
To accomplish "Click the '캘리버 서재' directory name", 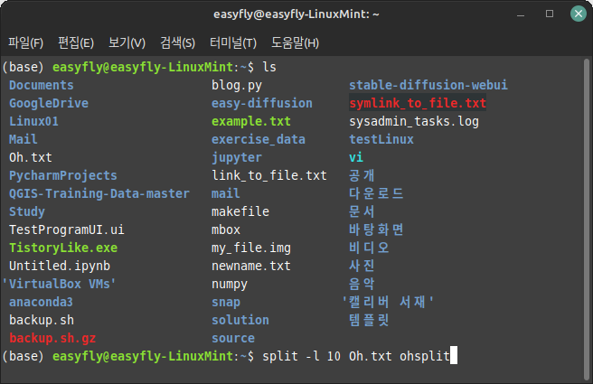I will pyautogui.click(x=388, y=302).
